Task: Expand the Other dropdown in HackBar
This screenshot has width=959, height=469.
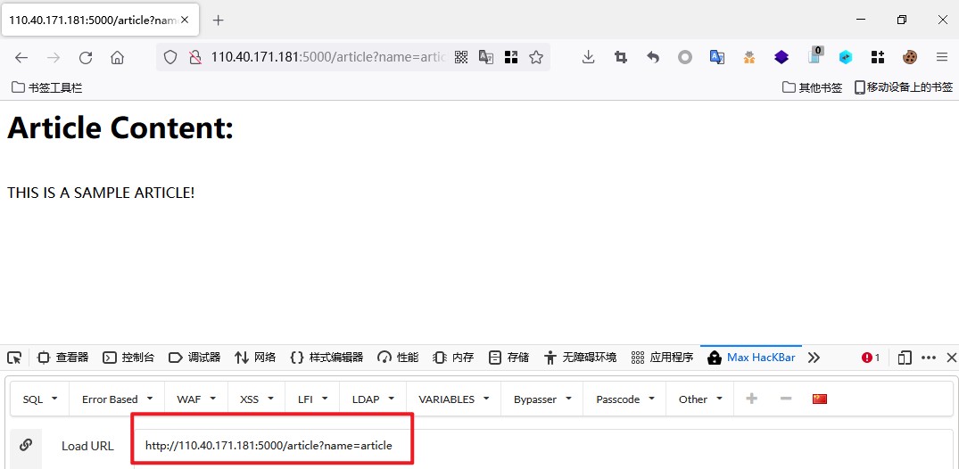Action: click(699, 399)
